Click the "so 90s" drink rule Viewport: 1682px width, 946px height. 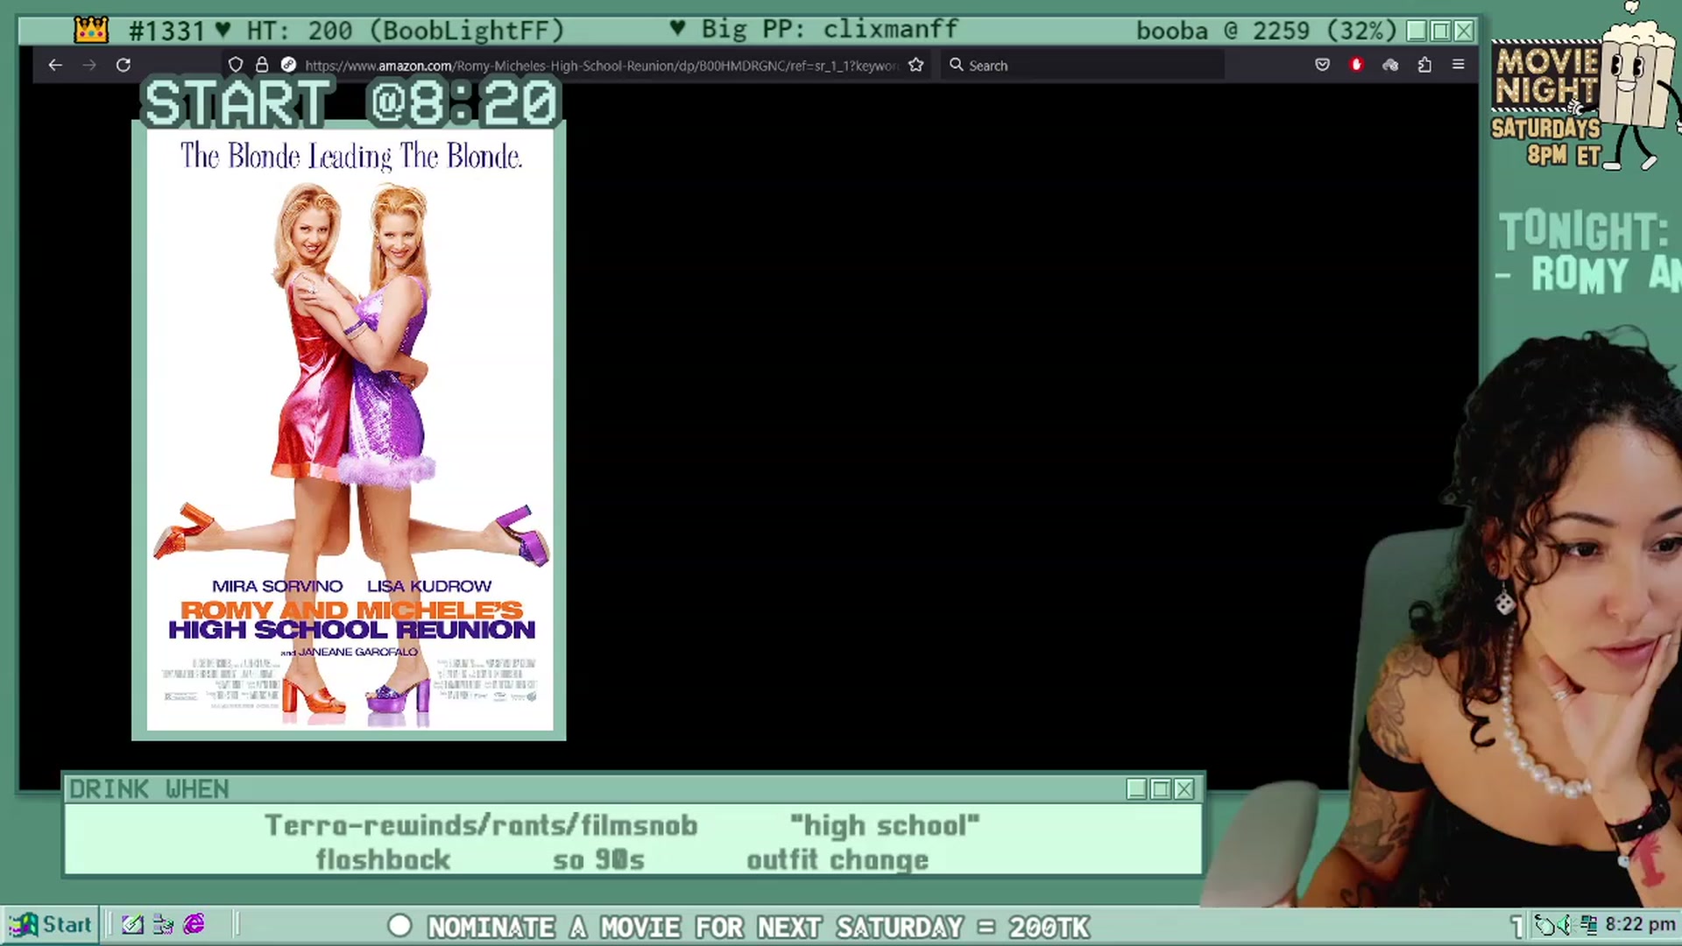click(x=598, y=860)
